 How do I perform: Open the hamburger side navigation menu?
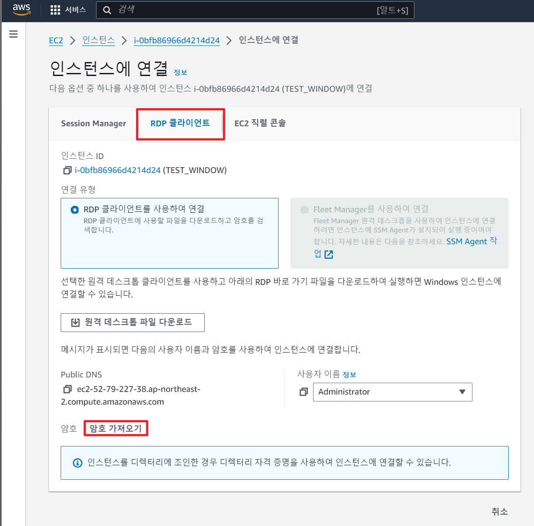click(14, 34)
